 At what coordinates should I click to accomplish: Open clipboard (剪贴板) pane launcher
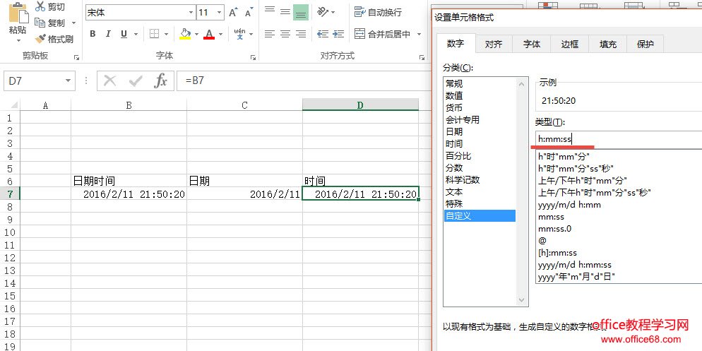point(76,57)
